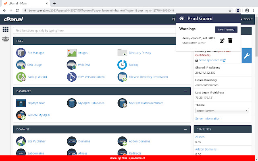Click the Prod Guard home icon
The width and height of the screenshot is (258, 161).
point(182,18)
